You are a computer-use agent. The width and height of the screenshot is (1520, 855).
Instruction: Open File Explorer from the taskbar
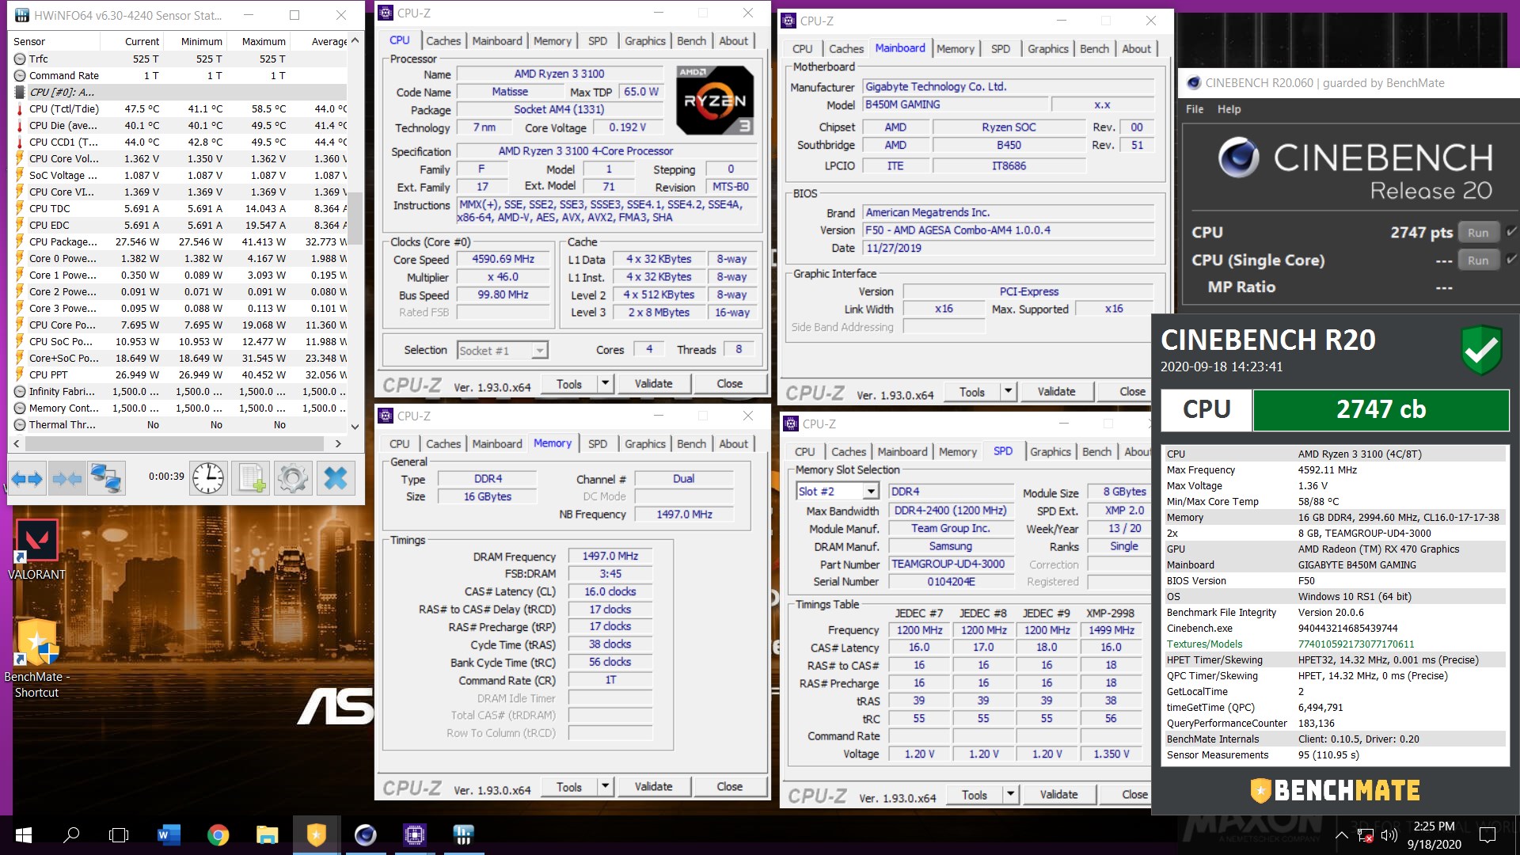(x=267, y=835)
